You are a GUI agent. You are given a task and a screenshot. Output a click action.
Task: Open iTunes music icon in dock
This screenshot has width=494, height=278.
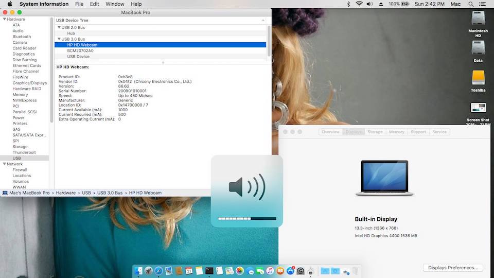click(270, 271)
